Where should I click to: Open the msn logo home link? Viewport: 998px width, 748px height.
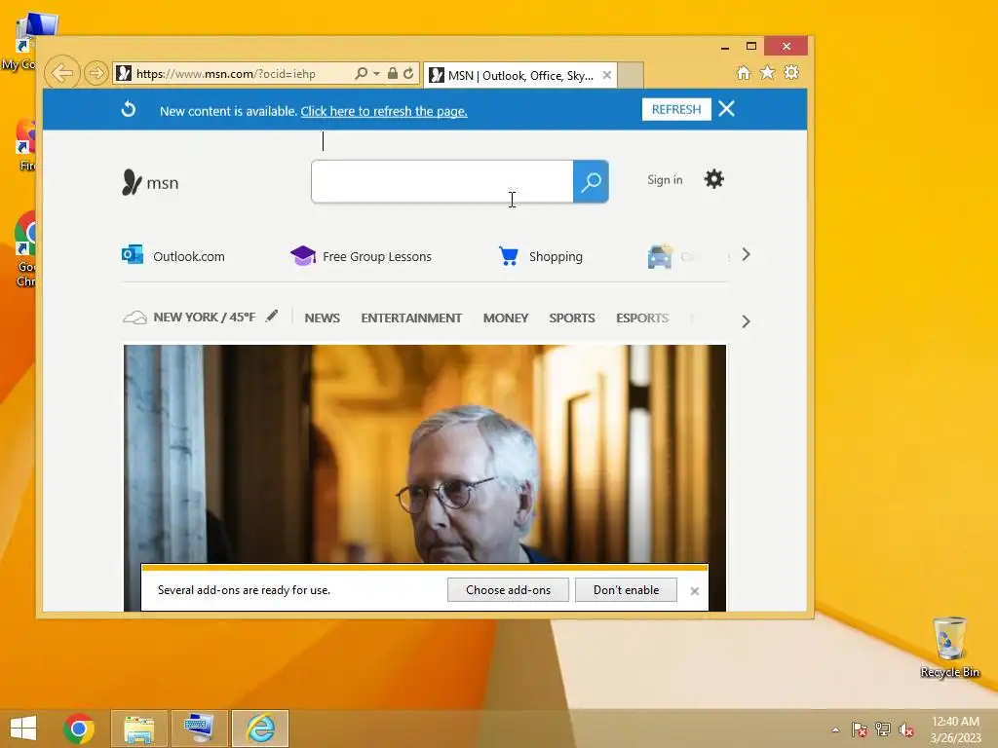click(150, 182)
